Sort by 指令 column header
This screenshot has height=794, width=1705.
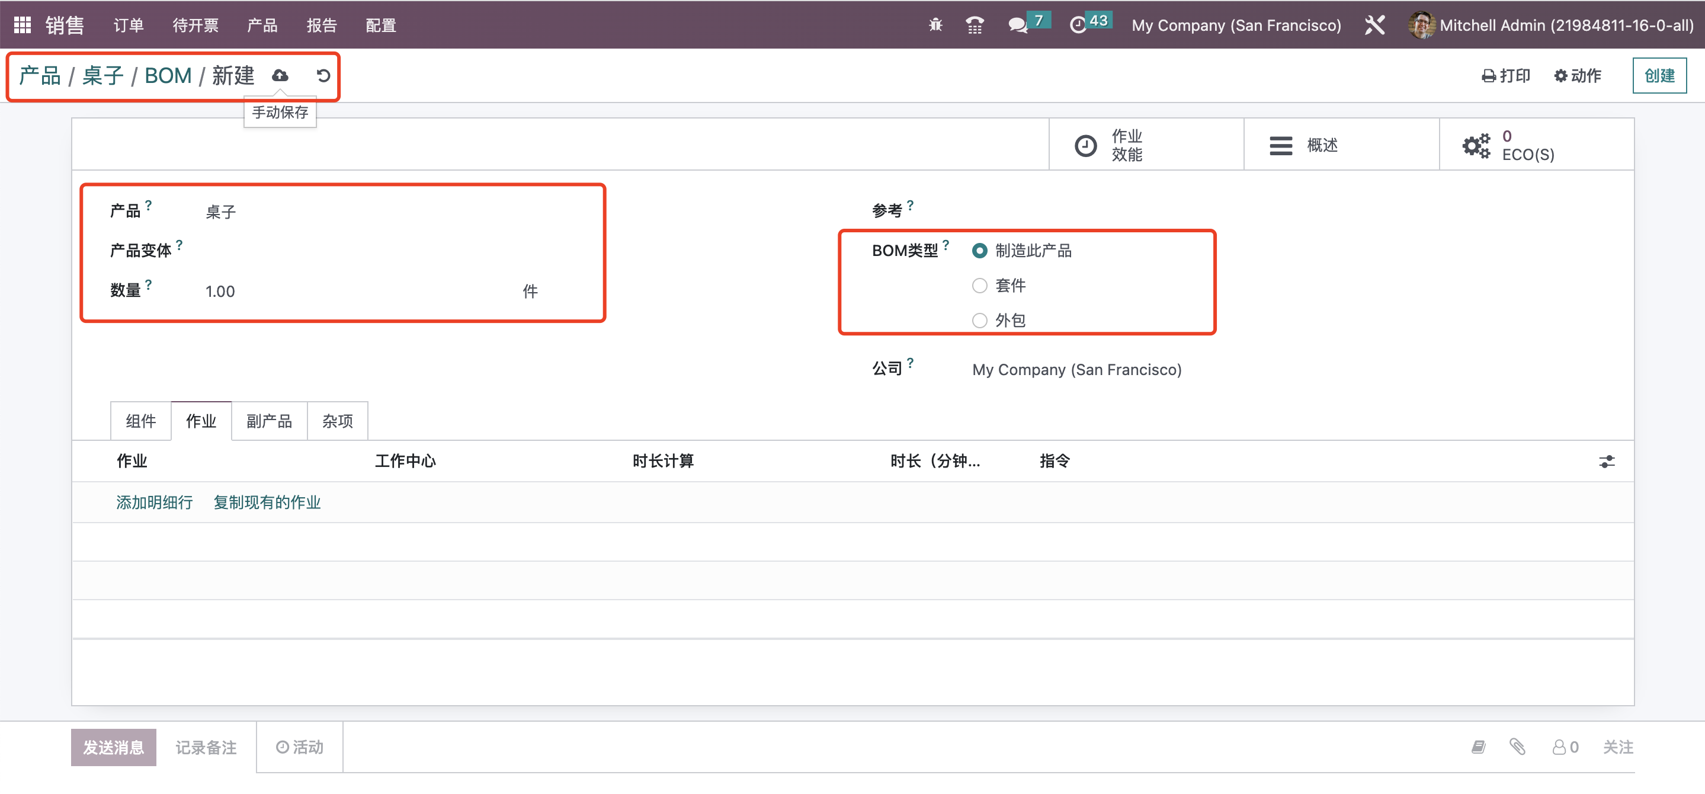(1055, 462)
